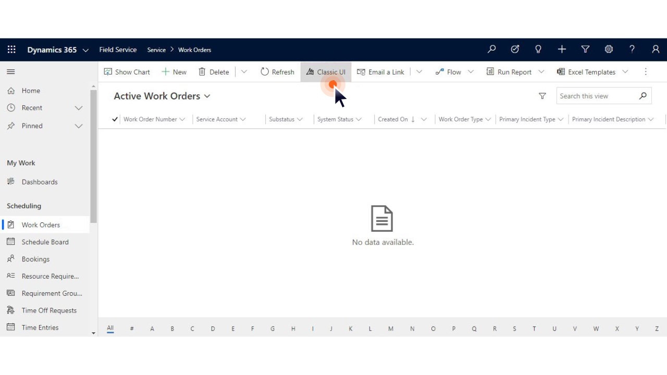This screenshot has height=375, width=667.
Task: Click the lightbulb assistant icon
Action: pos(538,49)
